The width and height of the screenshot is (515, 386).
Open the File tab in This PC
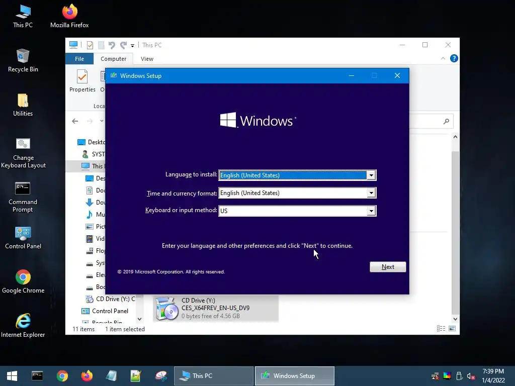[x=79, y=59]
